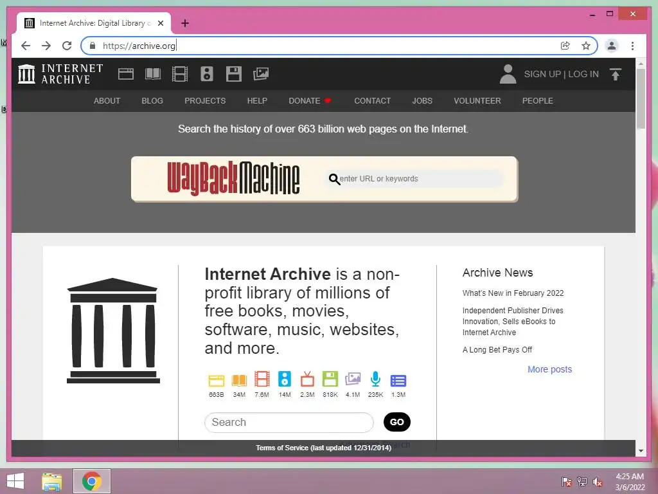Click the taskbar clock showing 4:25 AM
This screenshot has width=658, height=494.
pos(630,482)
